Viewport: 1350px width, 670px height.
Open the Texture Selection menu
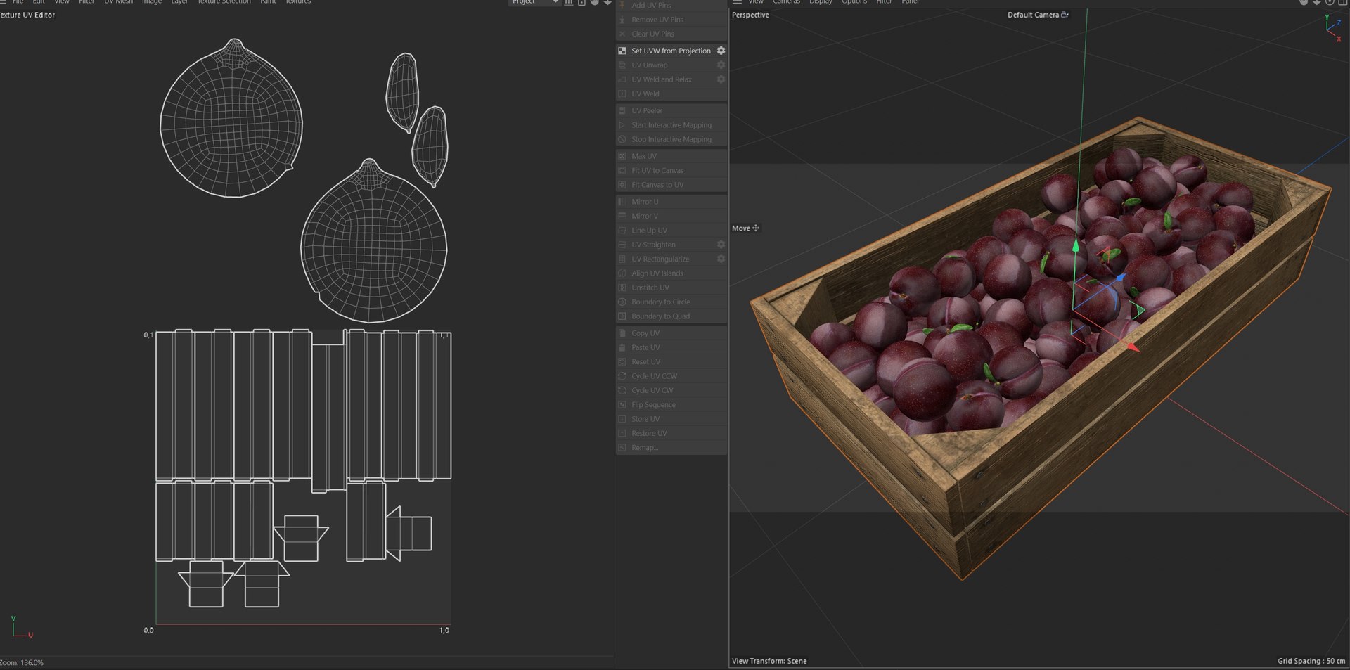coord(224,2)
